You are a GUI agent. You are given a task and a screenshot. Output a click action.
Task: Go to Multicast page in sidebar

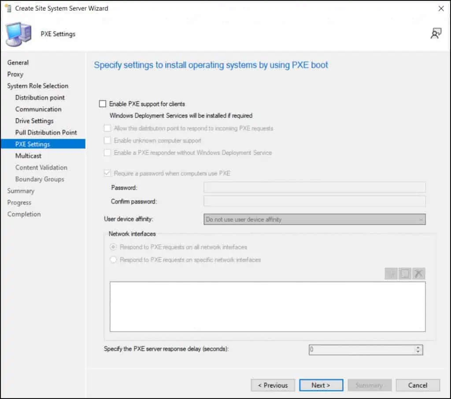[28, 156]
